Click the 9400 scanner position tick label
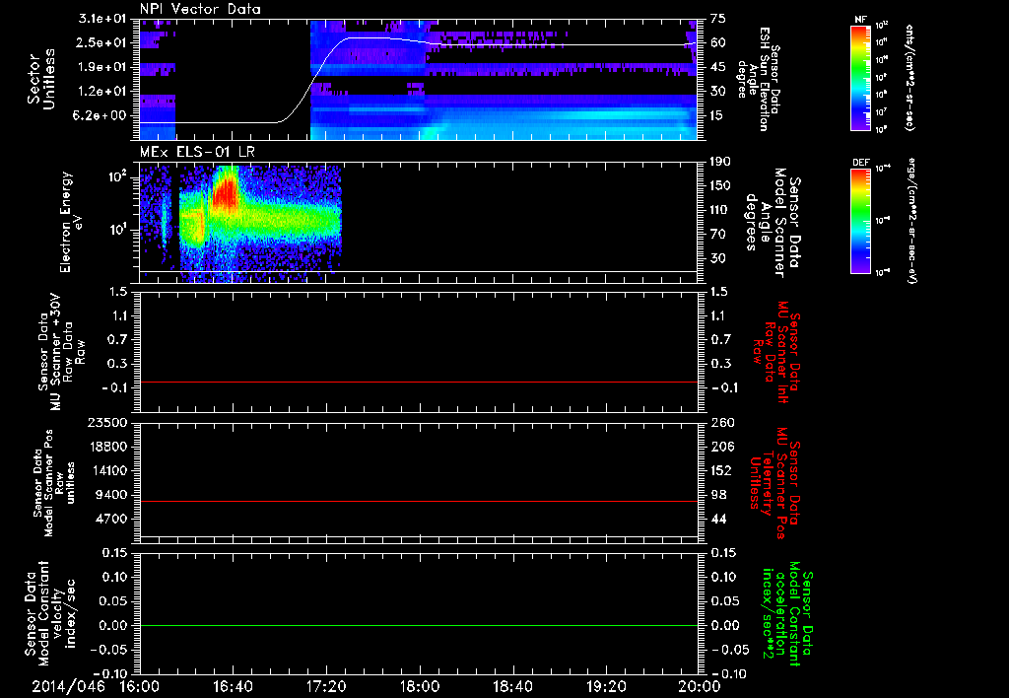 pyautogui.click(x=112, y=495)
